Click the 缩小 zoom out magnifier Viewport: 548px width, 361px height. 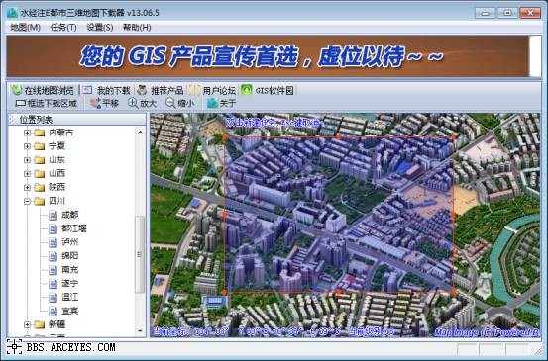(x=170, y=103)
